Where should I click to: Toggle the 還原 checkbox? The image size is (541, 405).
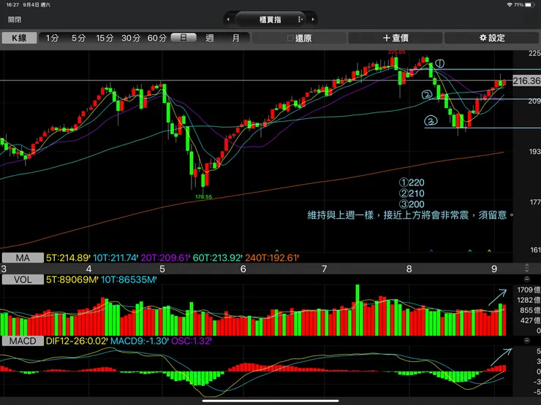click(290, 38)
